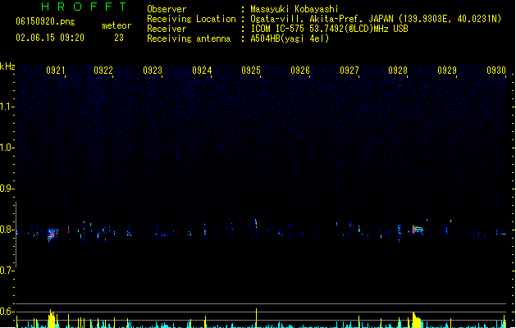Click the Receiving antenna label
This screenshot has width=516, height=328.
189,39
